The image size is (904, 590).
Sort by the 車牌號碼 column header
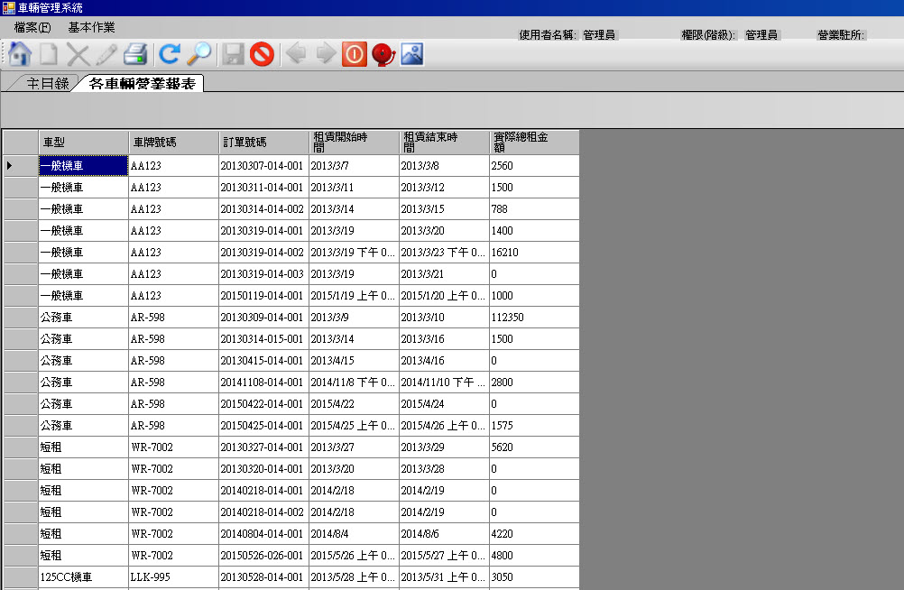pos(173,142)
